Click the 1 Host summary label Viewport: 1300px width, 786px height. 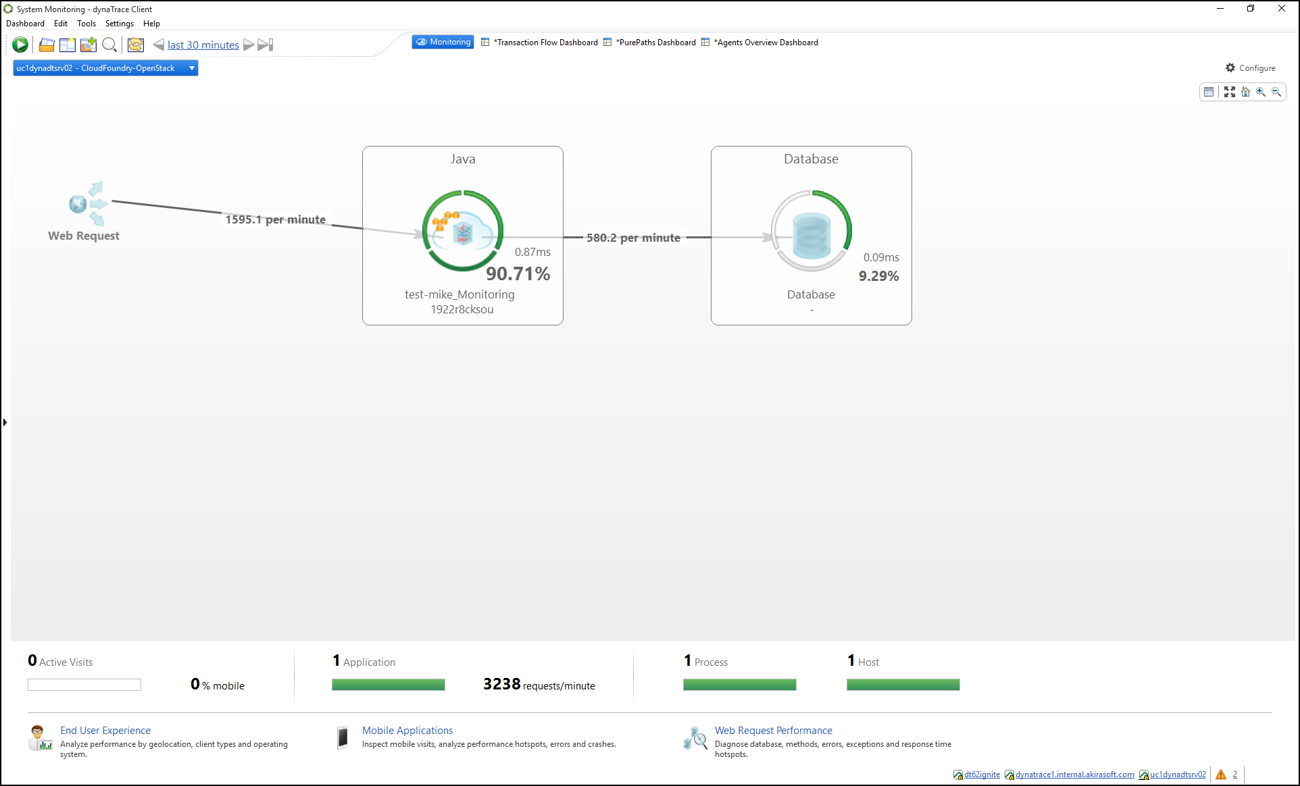point(863,661)
